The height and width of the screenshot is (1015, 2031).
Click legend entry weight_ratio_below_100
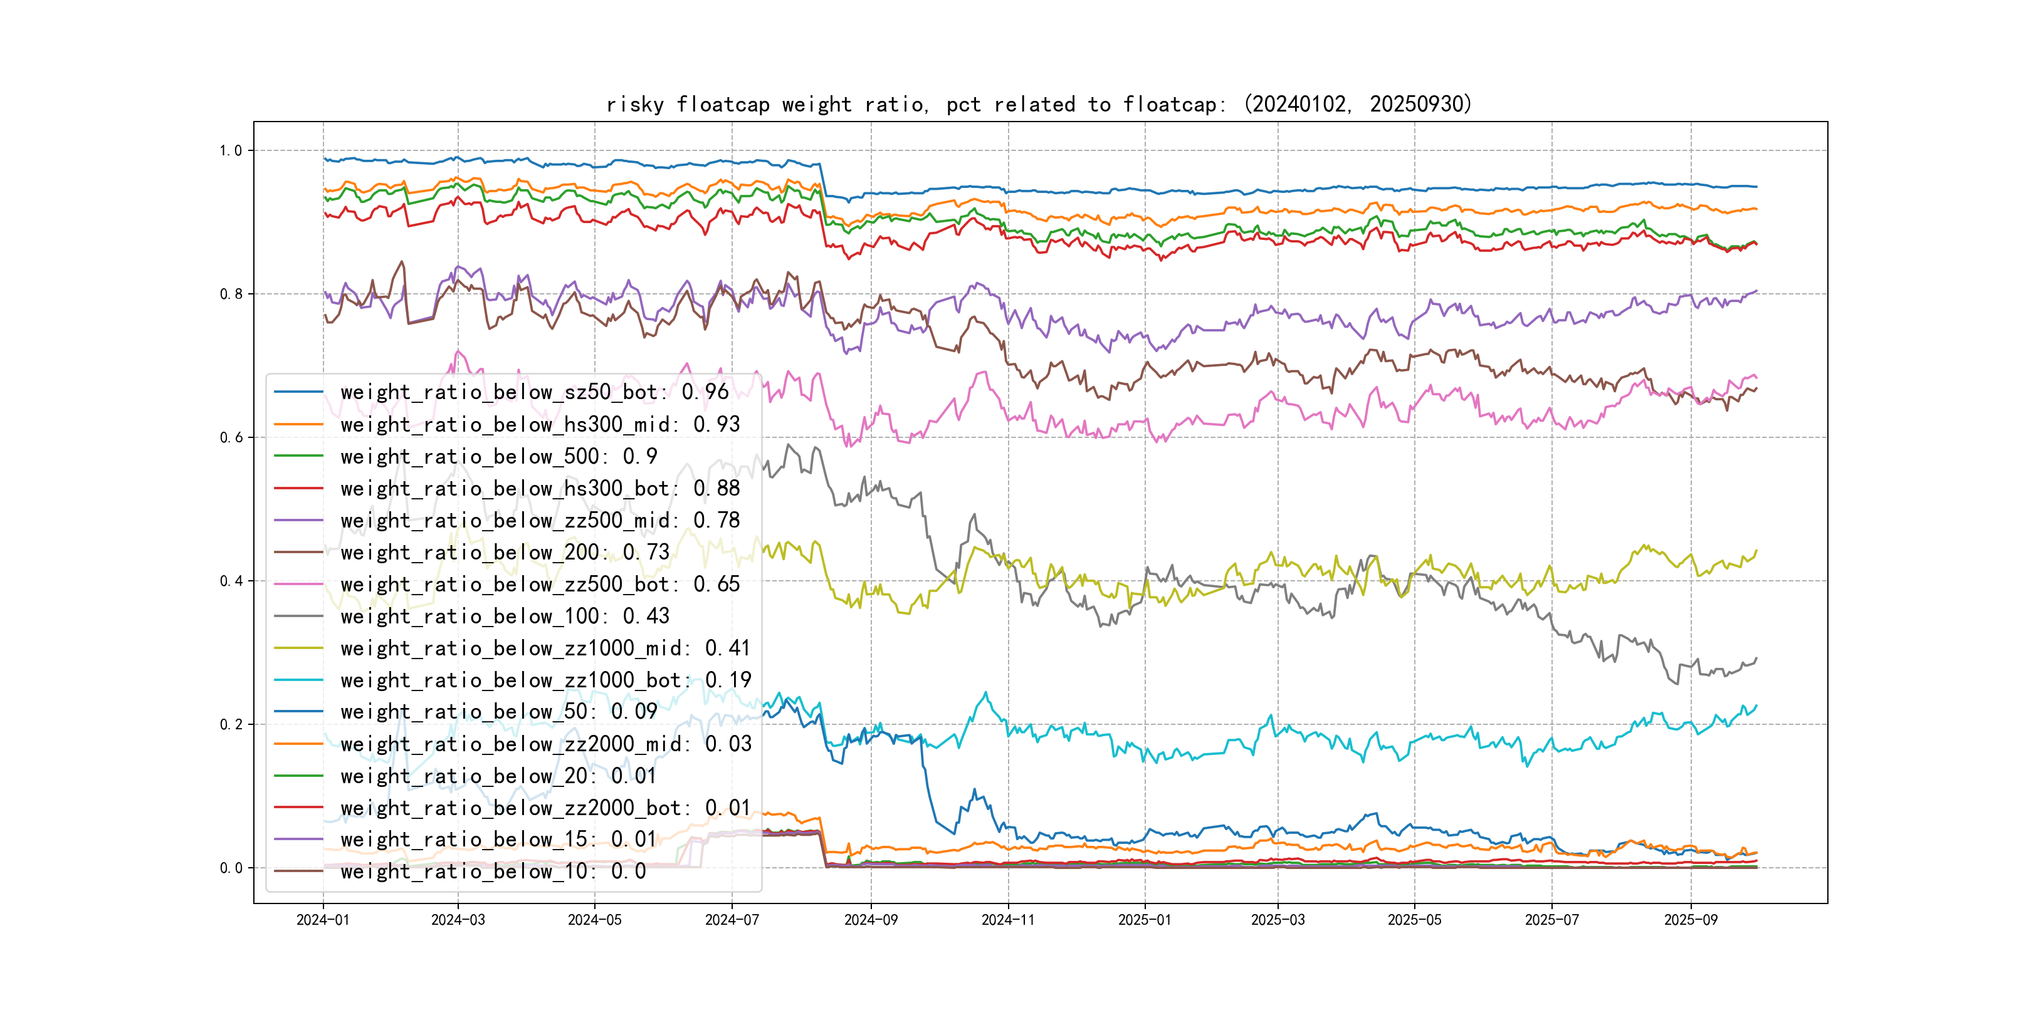505,617
